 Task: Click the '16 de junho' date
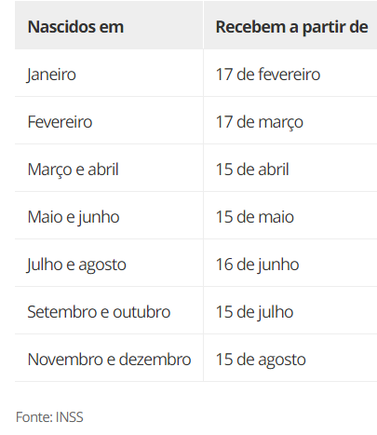(257, 265)
